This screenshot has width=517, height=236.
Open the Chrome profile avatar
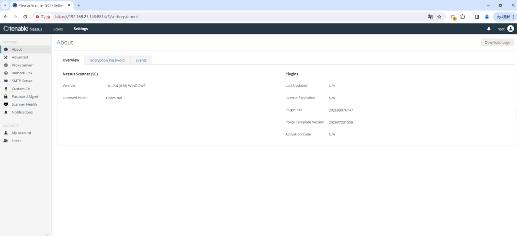[x=487, y=17]
